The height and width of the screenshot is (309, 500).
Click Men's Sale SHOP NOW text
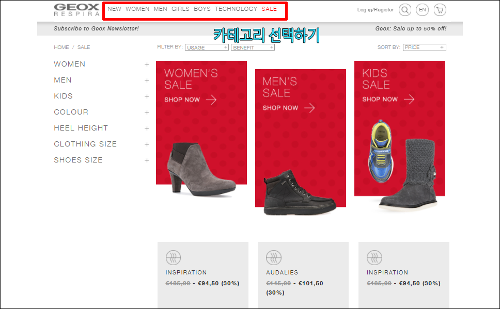pyautogui.click(x=280, y=108)
